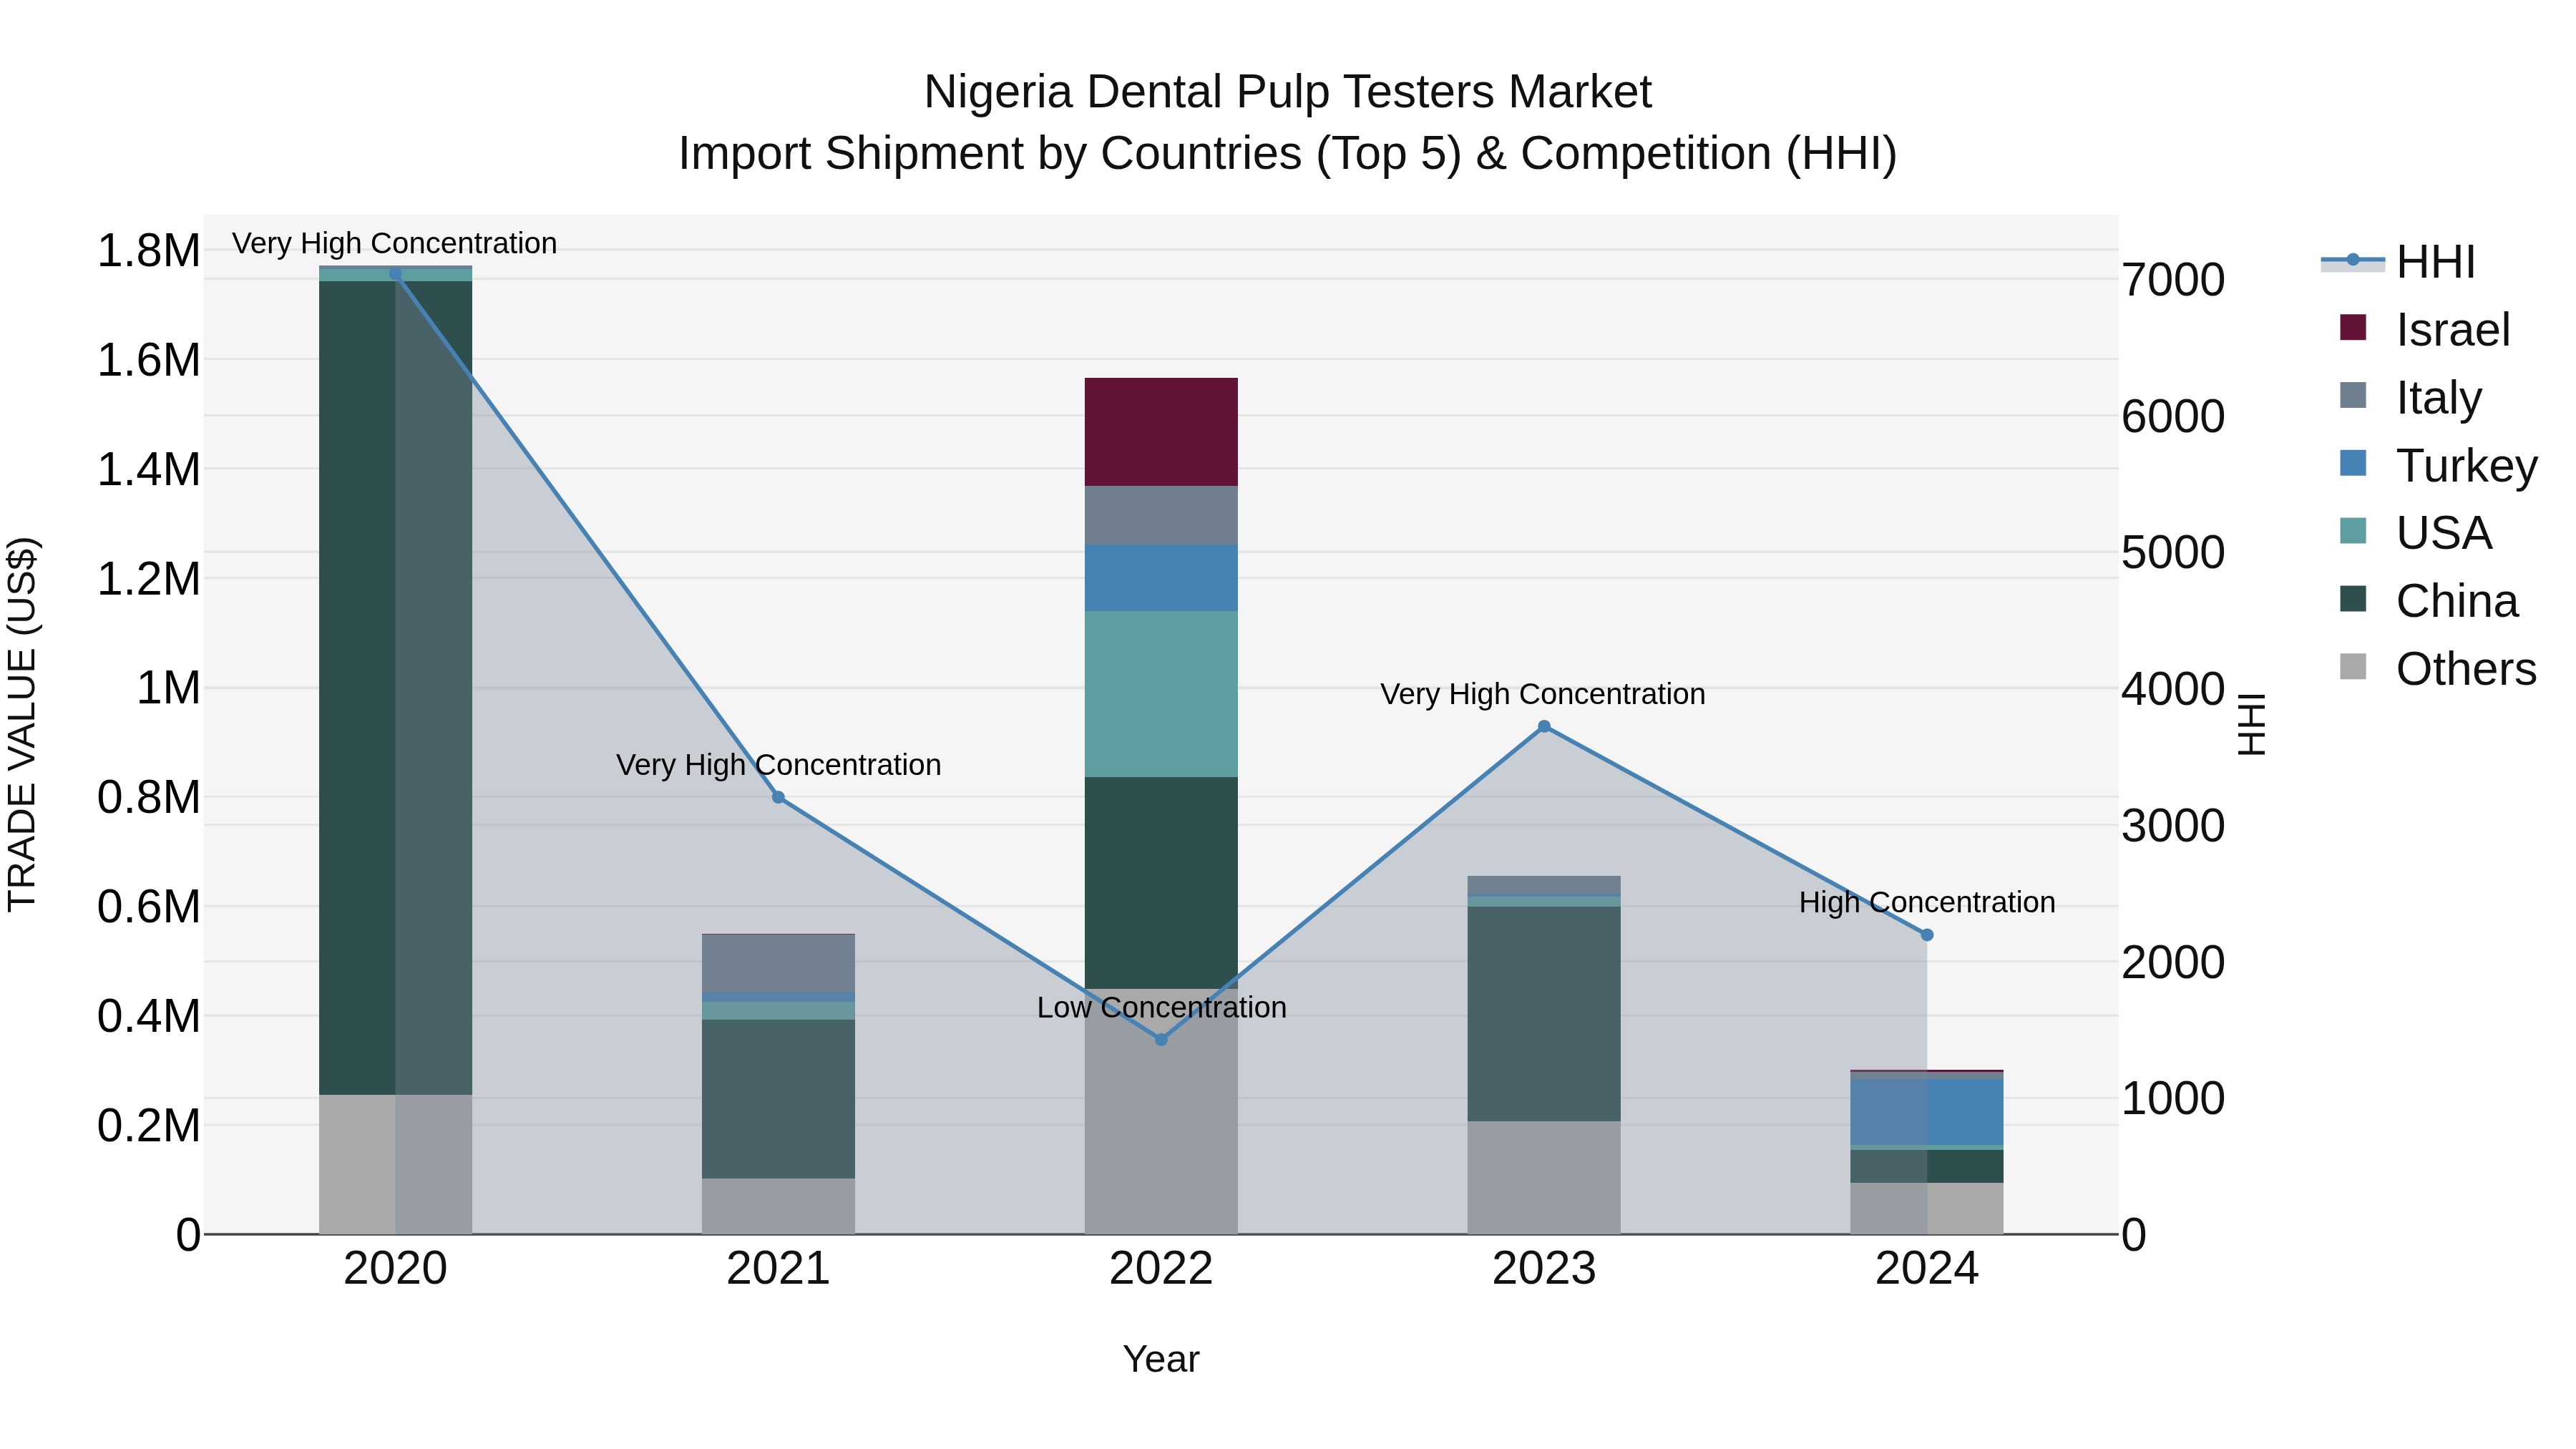Select the Others segment in 2024 bar
Image resolution: width=2576 pixels, height=1449 pixels.
point(1927,1208)
